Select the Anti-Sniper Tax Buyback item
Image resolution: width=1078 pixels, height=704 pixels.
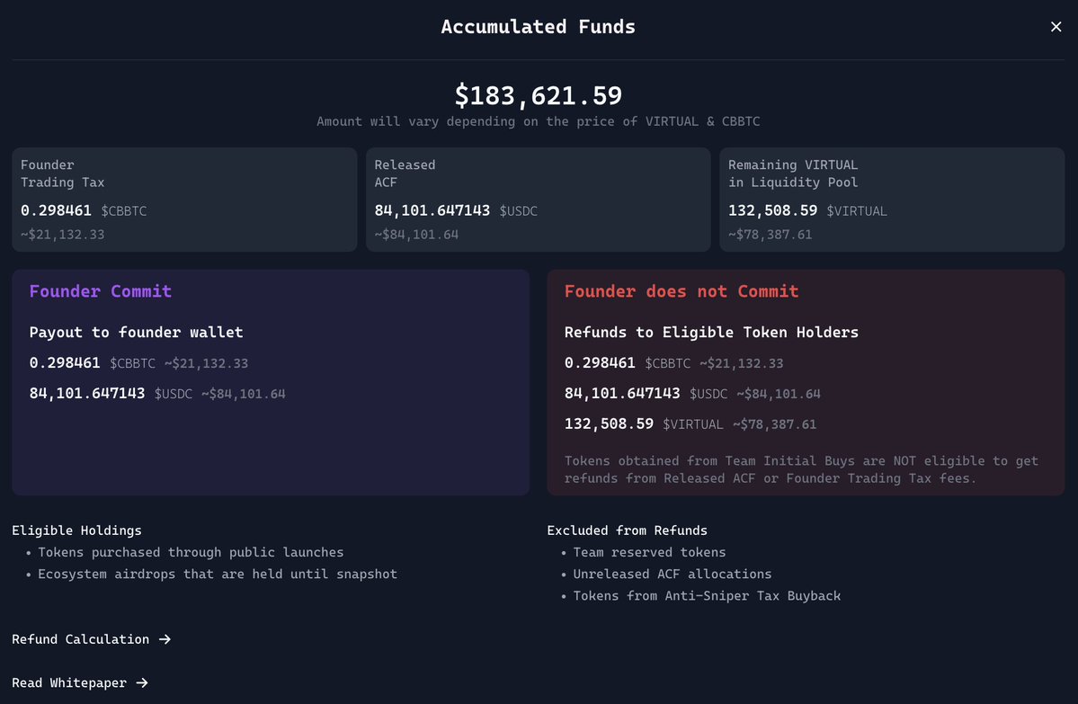click(707, 595)
